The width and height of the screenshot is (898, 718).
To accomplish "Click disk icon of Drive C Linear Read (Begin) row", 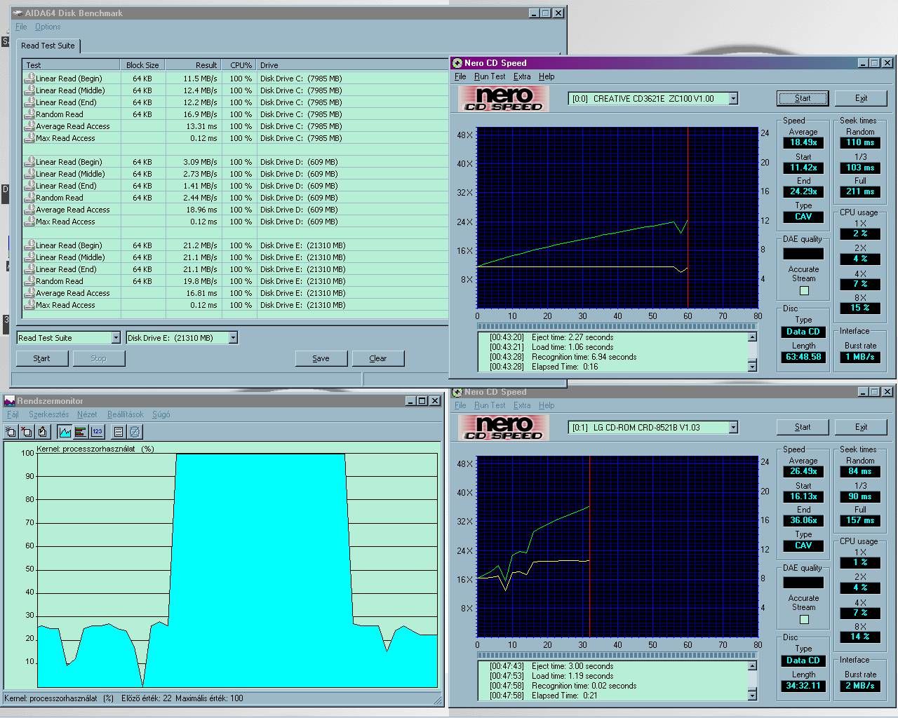I will coord(29,78).
